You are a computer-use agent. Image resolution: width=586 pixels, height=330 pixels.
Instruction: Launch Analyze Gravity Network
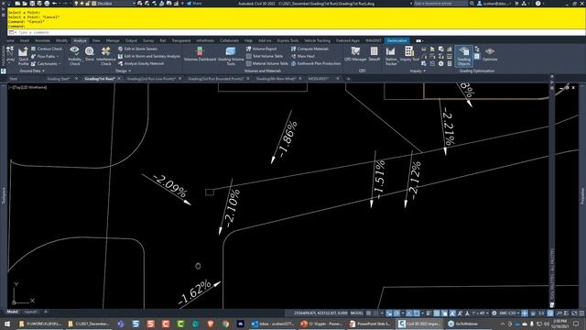pyautogui.click(x=141, y=63)
